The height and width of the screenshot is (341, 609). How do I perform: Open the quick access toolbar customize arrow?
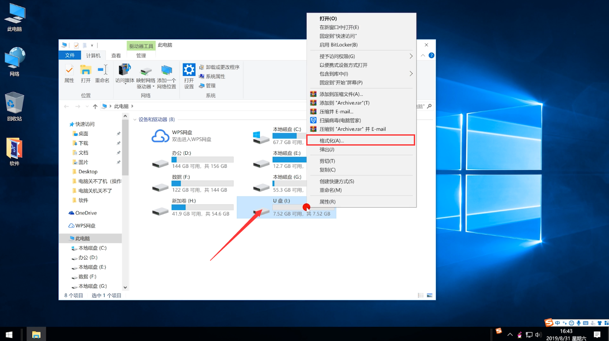coord(92,45)
